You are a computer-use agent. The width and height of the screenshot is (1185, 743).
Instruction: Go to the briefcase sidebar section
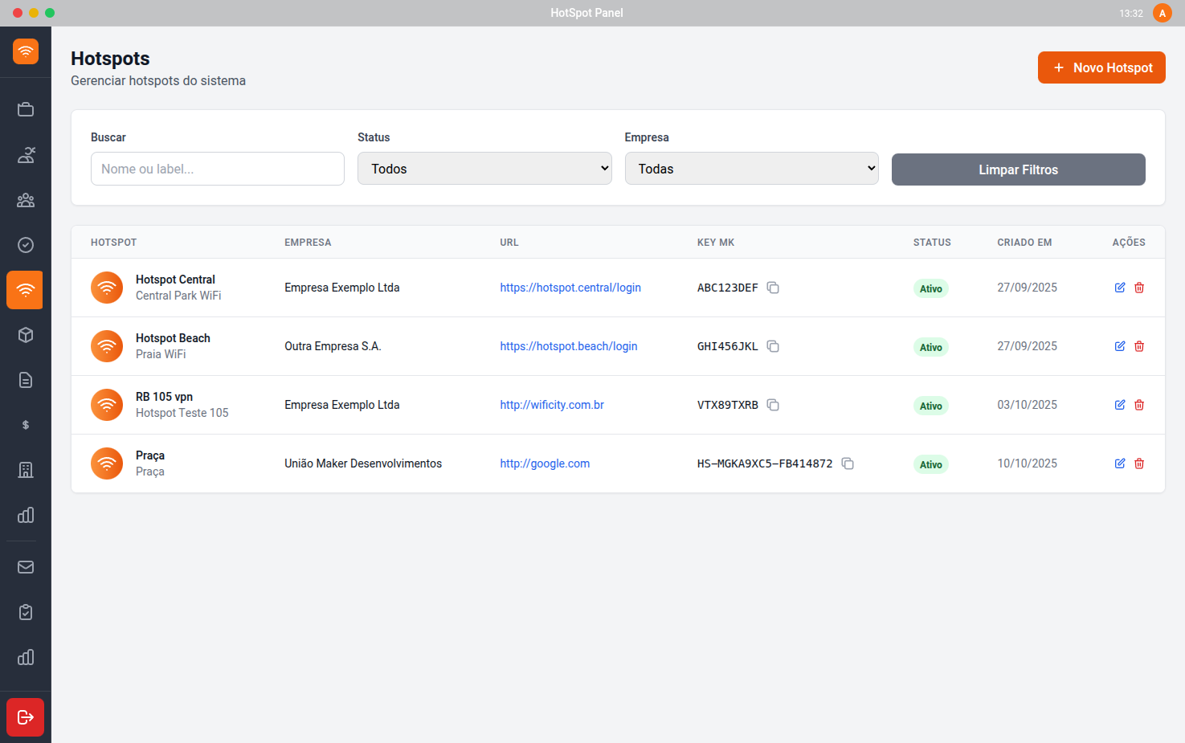click(26, 109)
